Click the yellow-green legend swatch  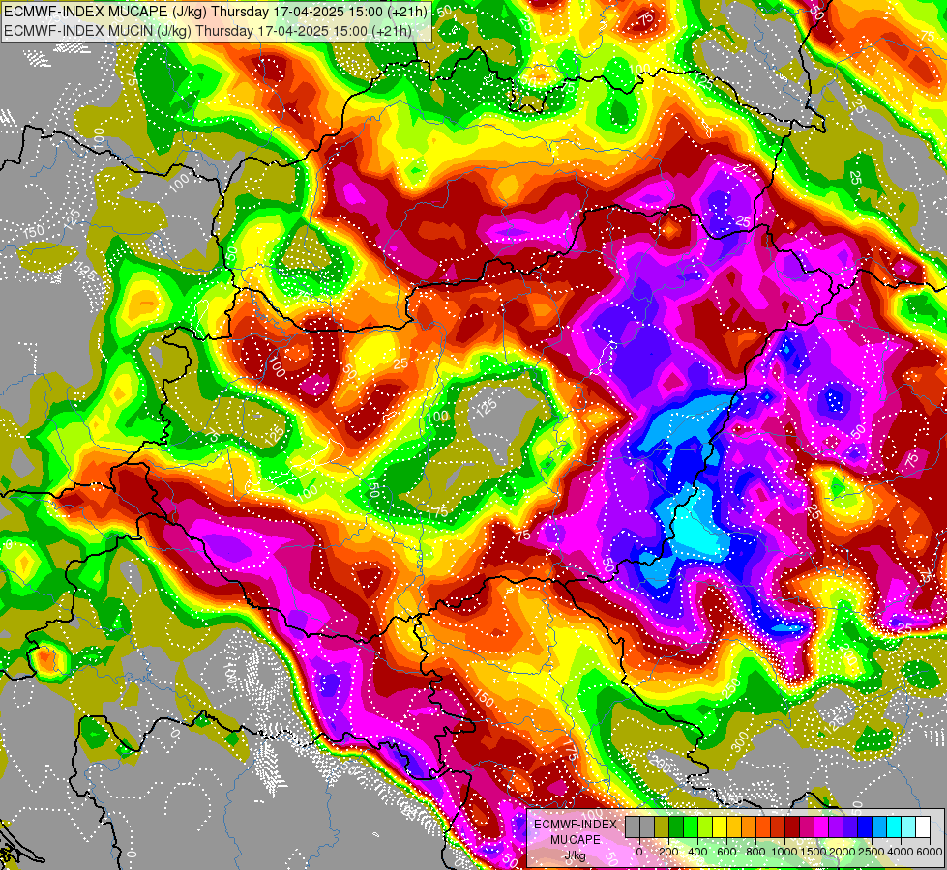click(705, 826)
